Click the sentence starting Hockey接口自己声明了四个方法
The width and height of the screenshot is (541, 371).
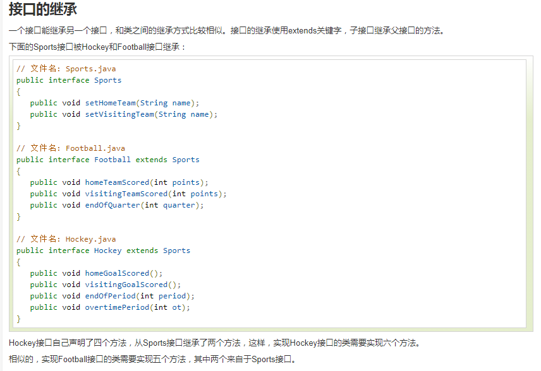point(215,343)
